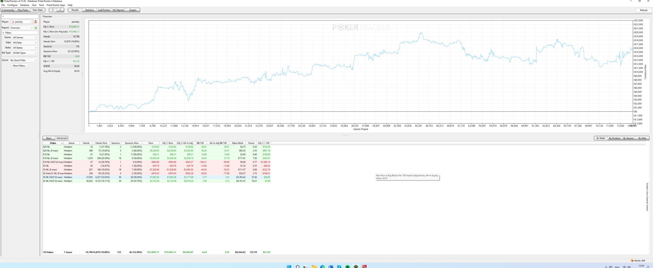Viewport: 653px width, 268px height.
Task: Click the ENG language indicator
Action: 617,267
